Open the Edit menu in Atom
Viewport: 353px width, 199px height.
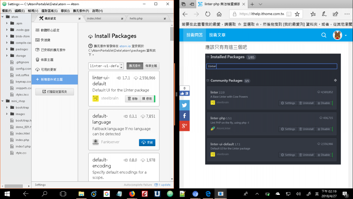point(20,11)
